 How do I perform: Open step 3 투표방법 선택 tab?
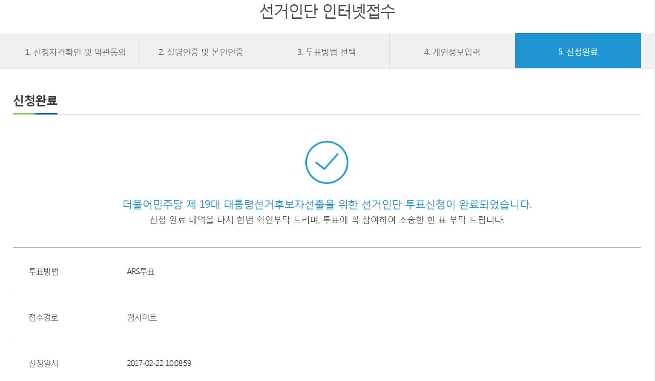coord(327,52)
